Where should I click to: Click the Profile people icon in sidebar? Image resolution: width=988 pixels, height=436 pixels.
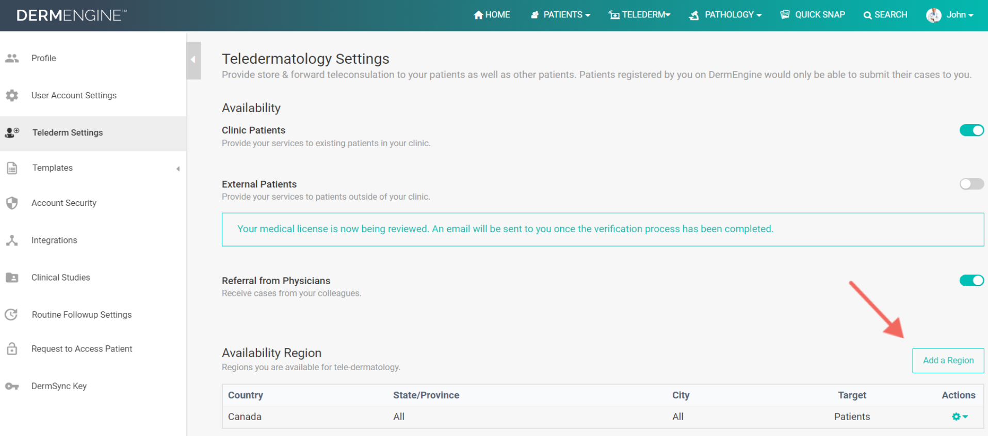point(12,58)
